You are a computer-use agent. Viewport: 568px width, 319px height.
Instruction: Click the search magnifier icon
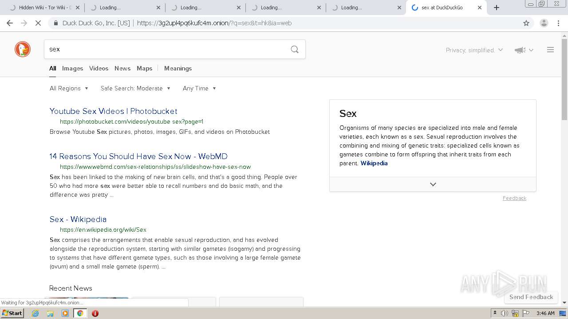[295, 49]
